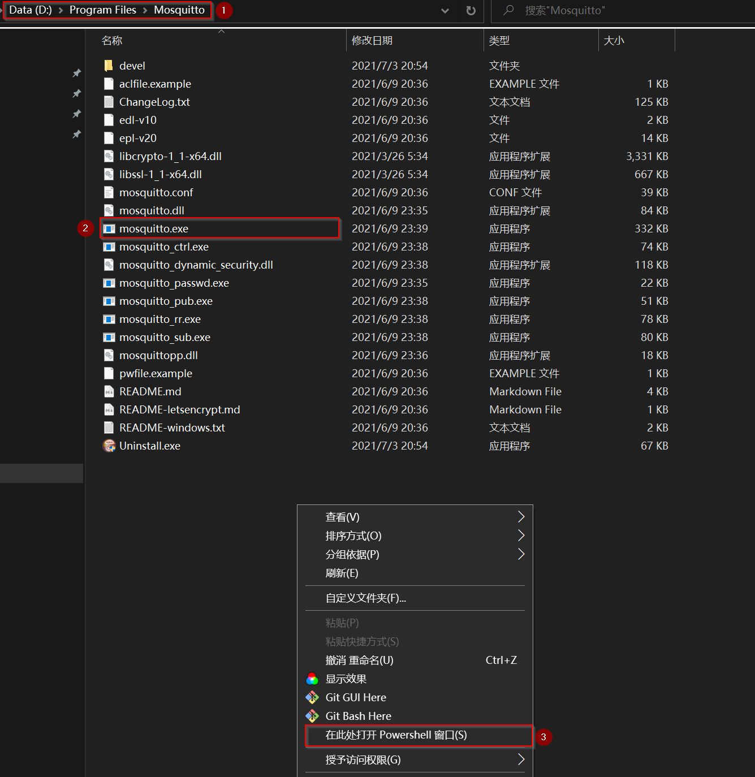The image size is (755, 777).
Task: Click the 2021/7/3 20:54 date for devel
Action: 390,66
